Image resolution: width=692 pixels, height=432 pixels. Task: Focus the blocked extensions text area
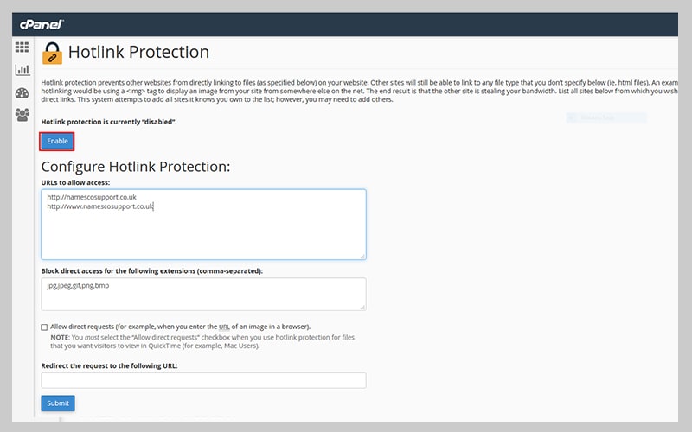[x=203, y=294]
